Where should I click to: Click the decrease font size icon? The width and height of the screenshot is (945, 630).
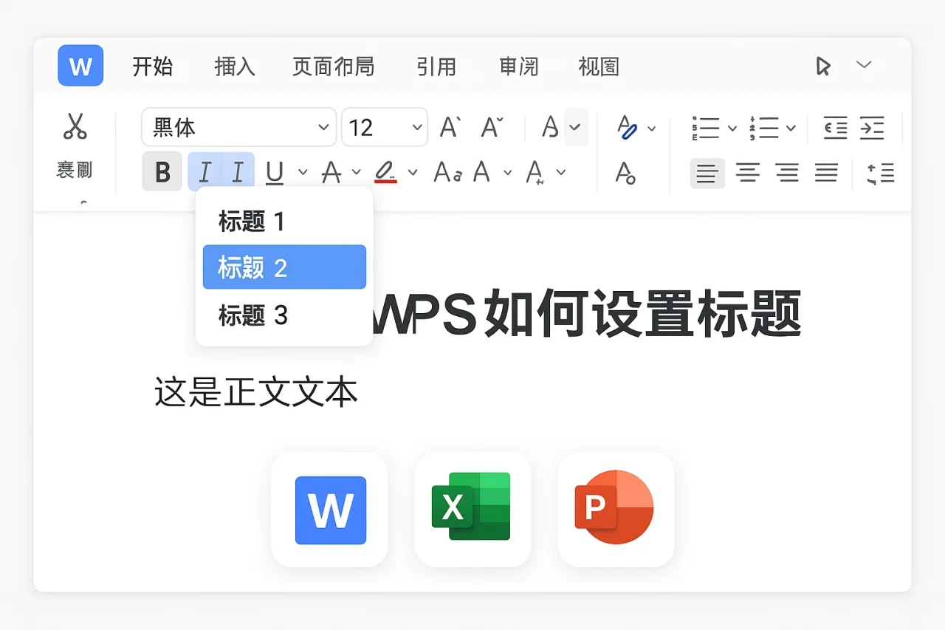490,126
